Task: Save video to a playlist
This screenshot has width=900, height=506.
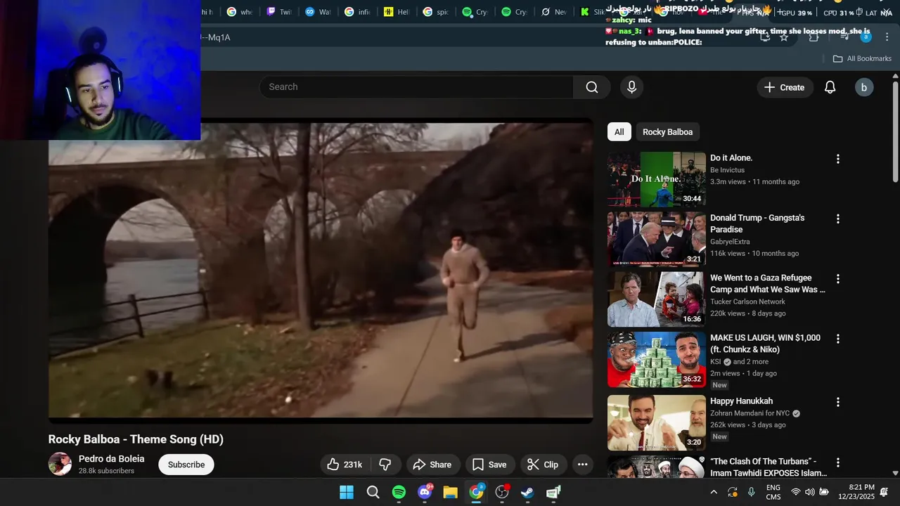Action: 489,465
